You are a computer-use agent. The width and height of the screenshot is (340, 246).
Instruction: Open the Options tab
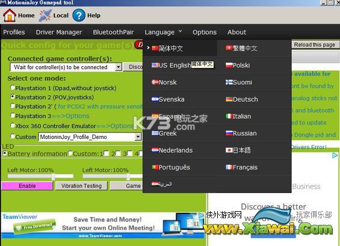205,32
